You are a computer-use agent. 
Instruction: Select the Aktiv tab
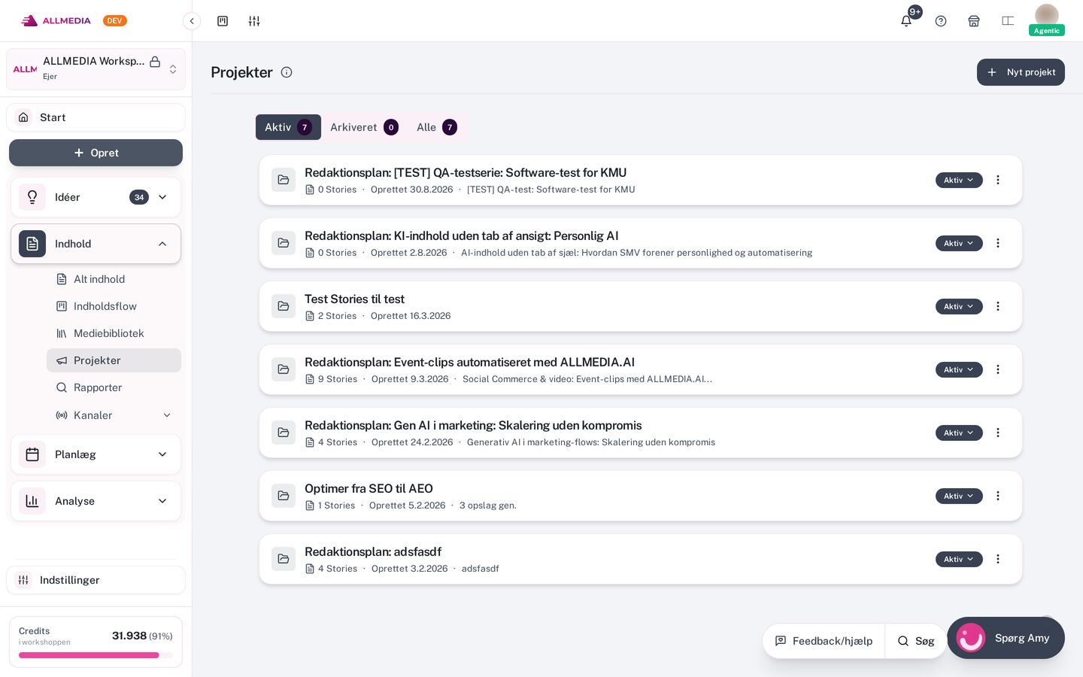[x=288, y=127]
